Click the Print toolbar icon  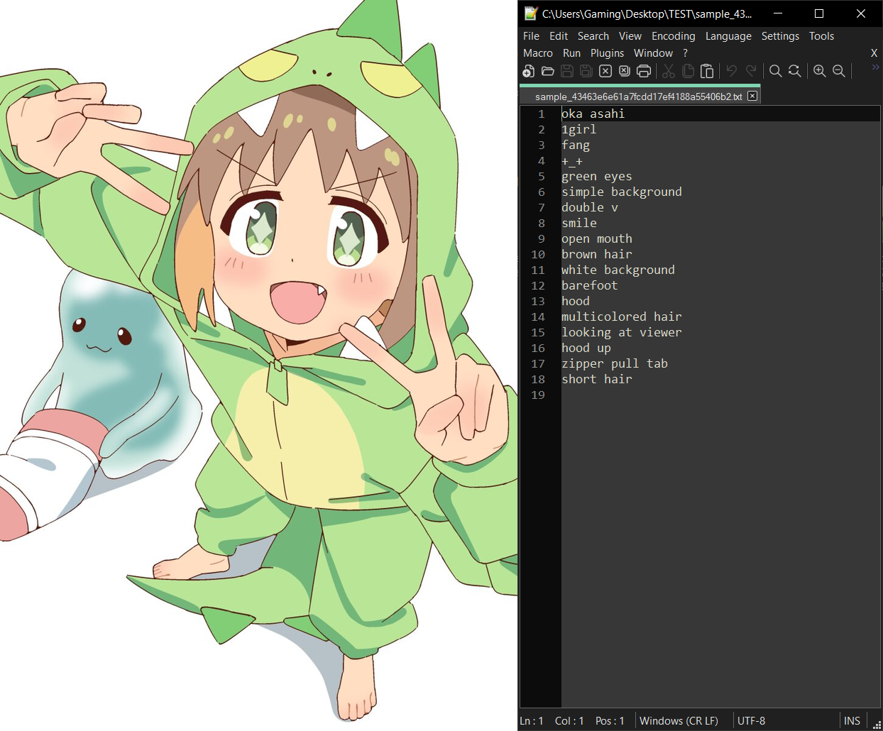644,71
